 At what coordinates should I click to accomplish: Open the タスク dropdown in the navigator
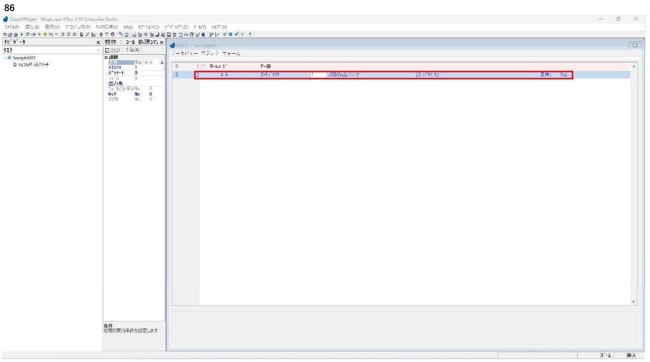tap(98, 51)
